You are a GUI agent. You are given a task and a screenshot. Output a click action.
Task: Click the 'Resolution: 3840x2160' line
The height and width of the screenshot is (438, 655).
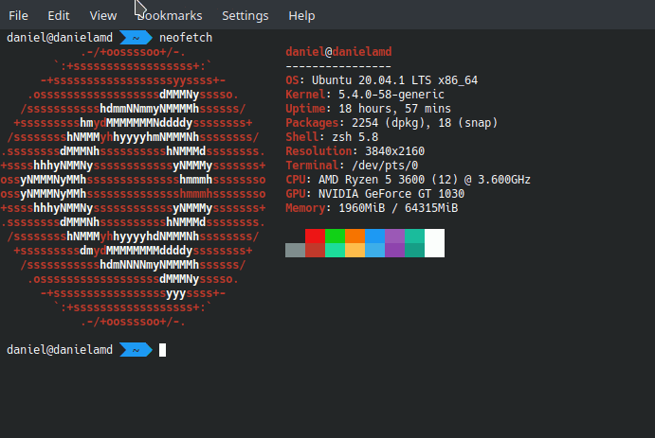[355, 150]
